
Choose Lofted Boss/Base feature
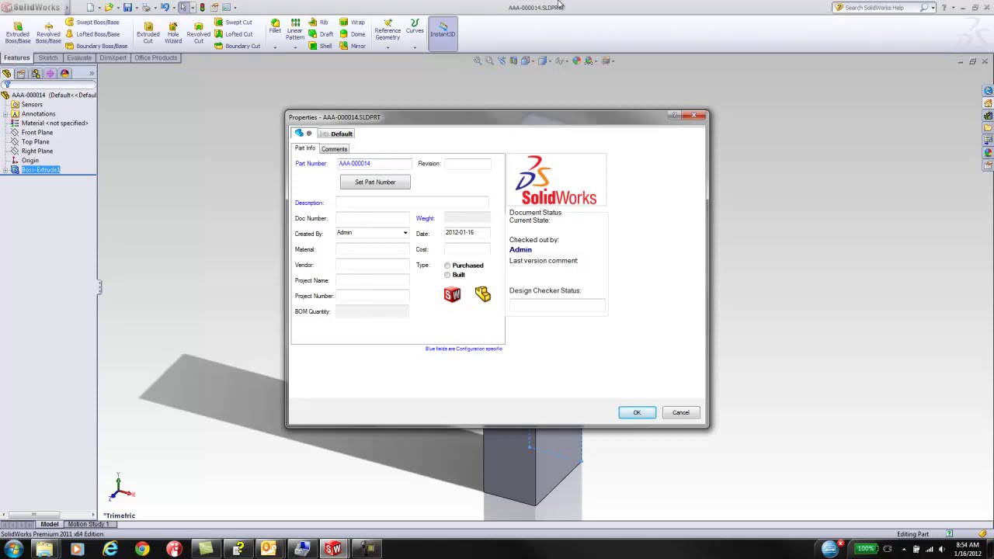tap(92, 34)
